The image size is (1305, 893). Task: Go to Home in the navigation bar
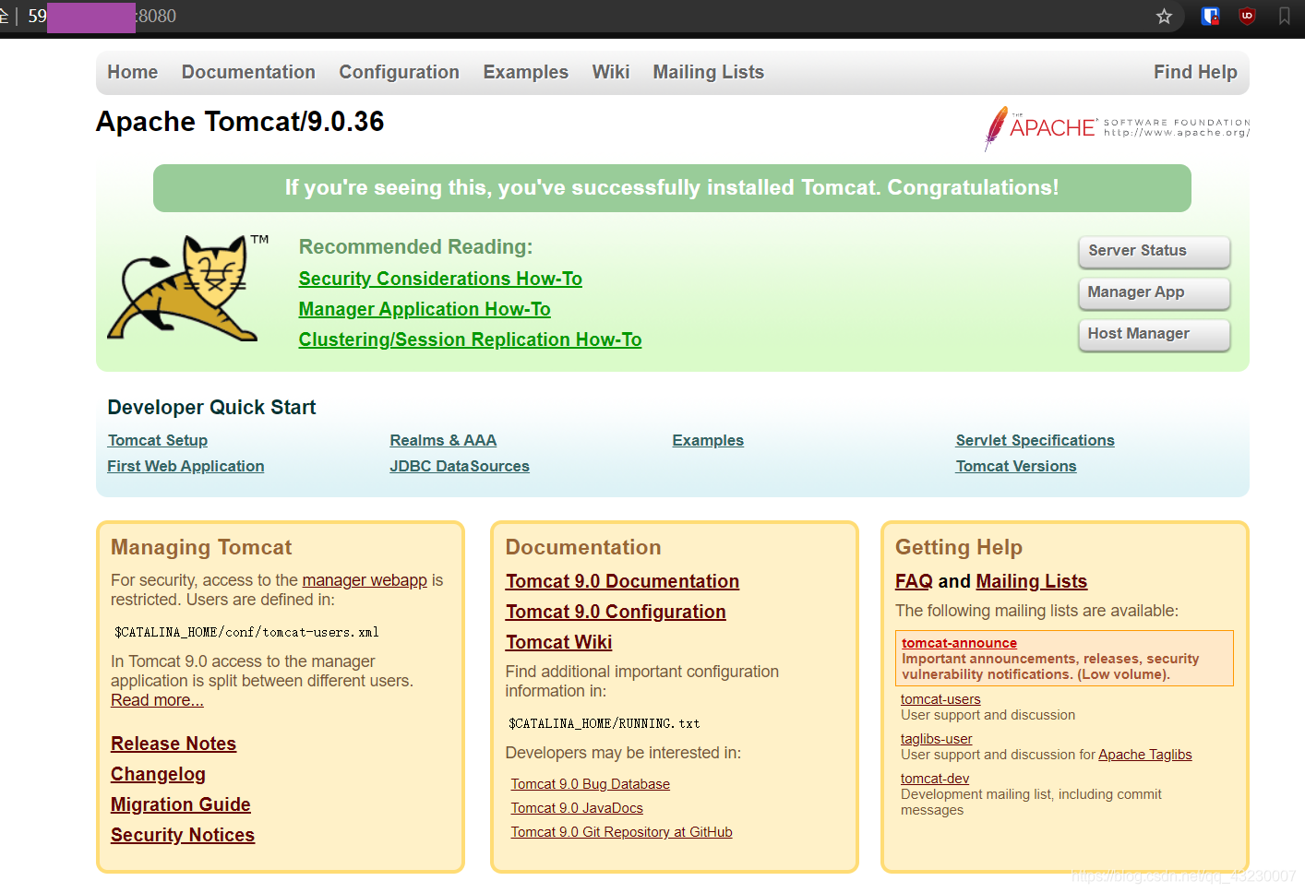coord(132,72)
